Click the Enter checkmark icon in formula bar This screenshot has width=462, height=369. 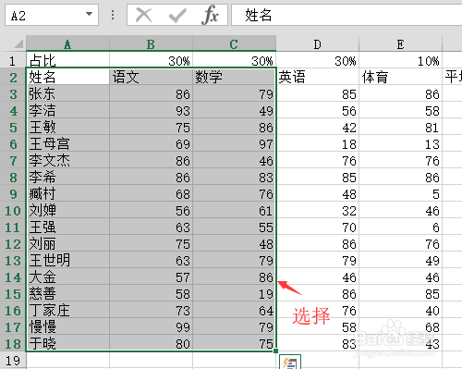[177, 15]
